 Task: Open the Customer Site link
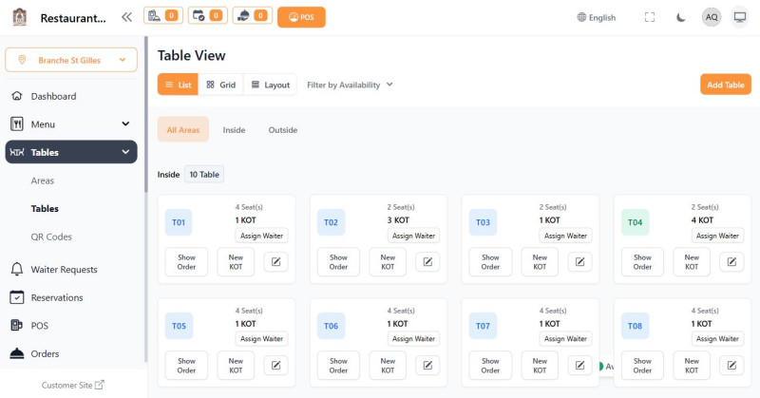[73, 385]
